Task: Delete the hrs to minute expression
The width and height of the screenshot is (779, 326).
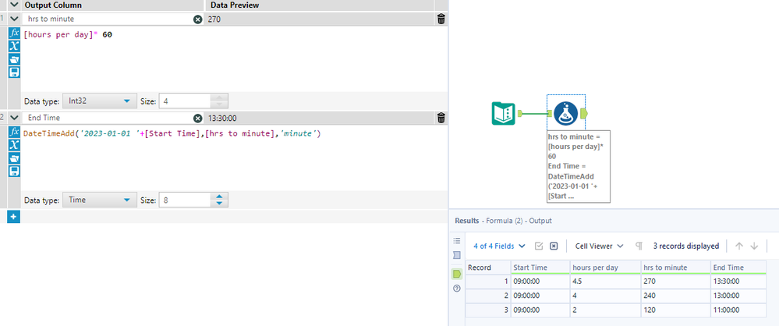Action: [x=441, y=19]
